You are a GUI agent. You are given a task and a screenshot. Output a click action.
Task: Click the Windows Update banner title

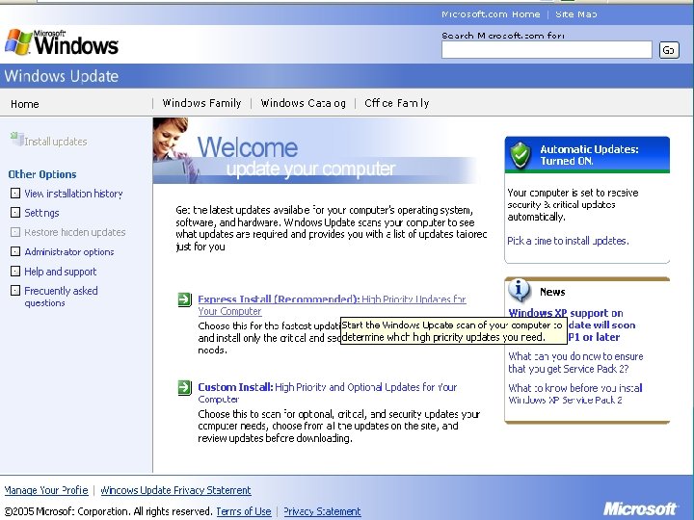(x=62, y=76)
